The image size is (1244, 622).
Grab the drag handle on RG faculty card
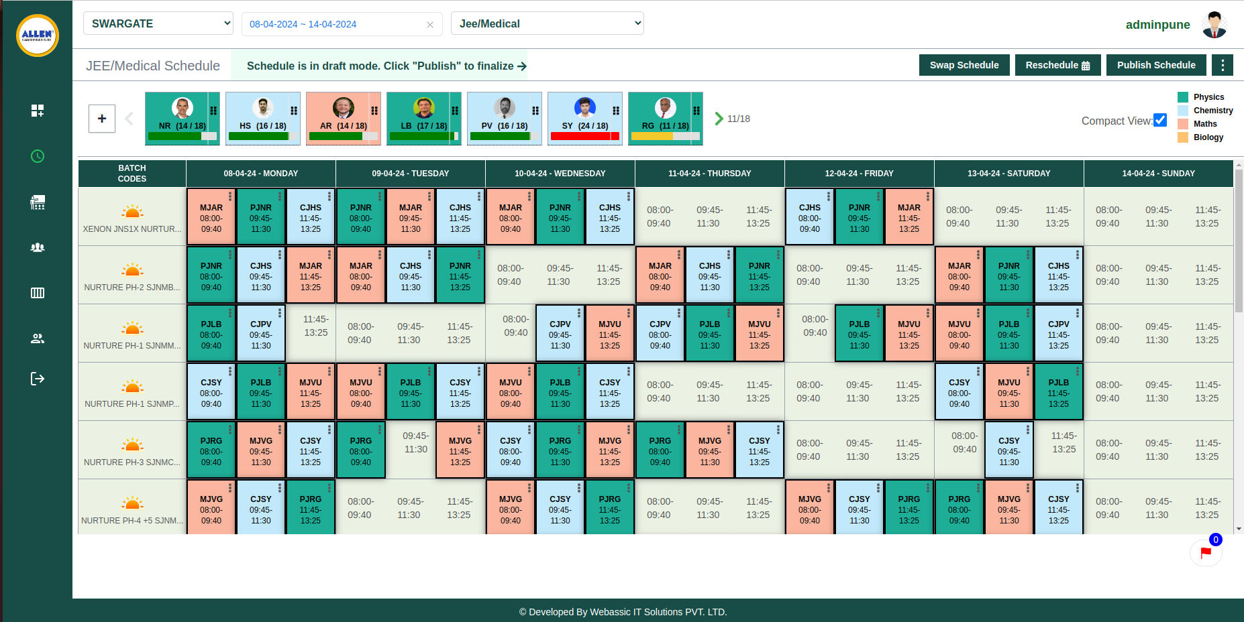pyautogui.click(x=696, y=111)
